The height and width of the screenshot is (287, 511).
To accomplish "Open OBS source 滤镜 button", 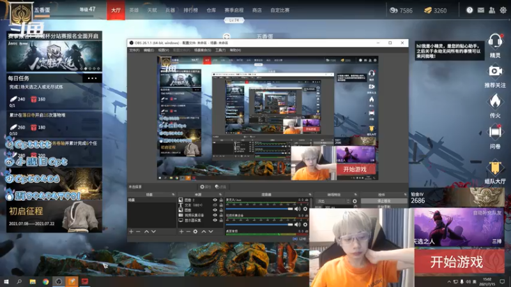I will 220,187.
